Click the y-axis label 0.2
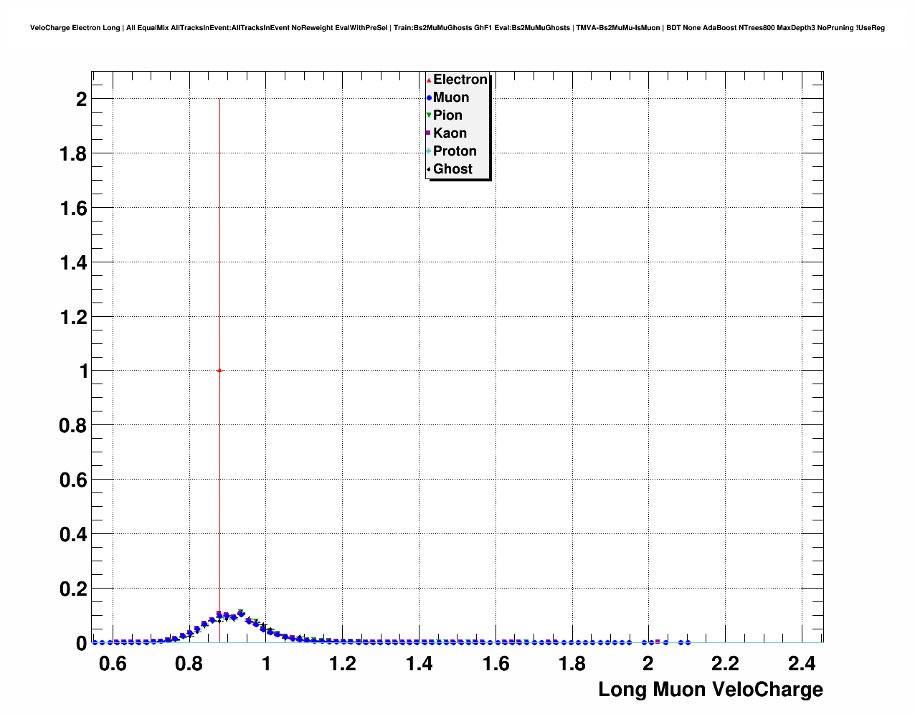Viewport: 915px width, 714px height. point(73,589)
